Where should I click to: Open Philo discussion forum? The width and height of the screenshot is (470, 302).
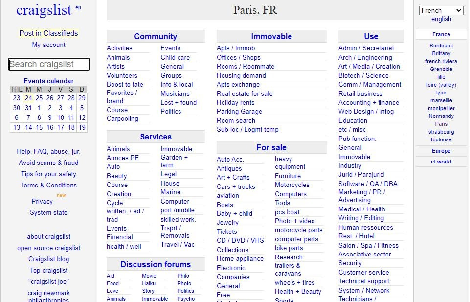pos(183,276)
